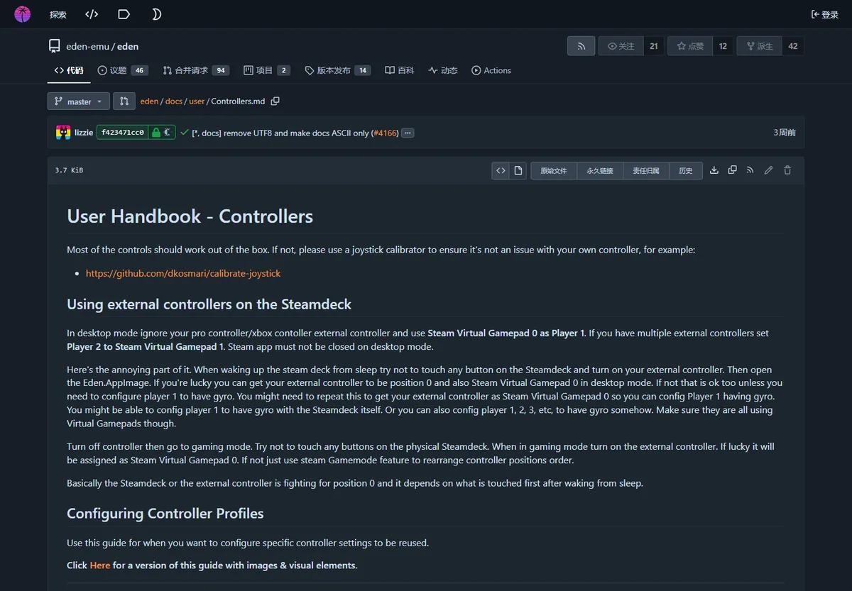
Task: Switch to the 版本发布 releases tab
Action: pos(338,70)
